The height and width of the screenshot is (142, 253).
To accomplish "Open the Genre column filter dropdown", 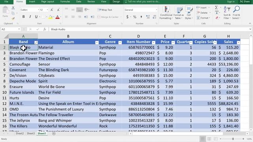I will pyautogui.click(x=120, y=43).
